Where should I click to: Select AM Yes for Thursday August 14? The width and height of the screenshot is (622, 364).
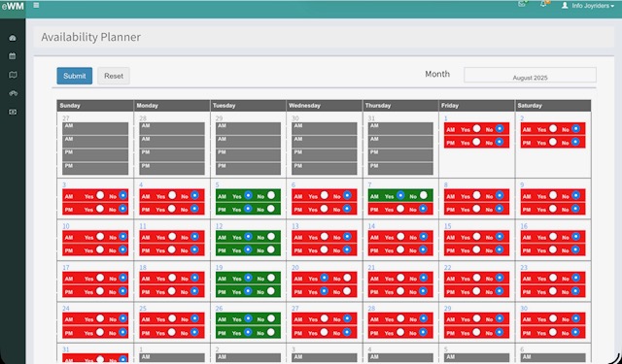click(x=400, y=236)
